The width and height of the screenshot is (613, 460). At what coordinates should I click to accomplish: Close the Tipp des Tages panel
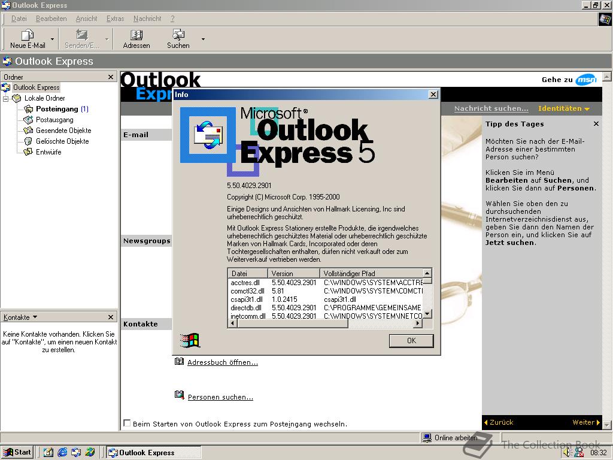click(596, 123)
